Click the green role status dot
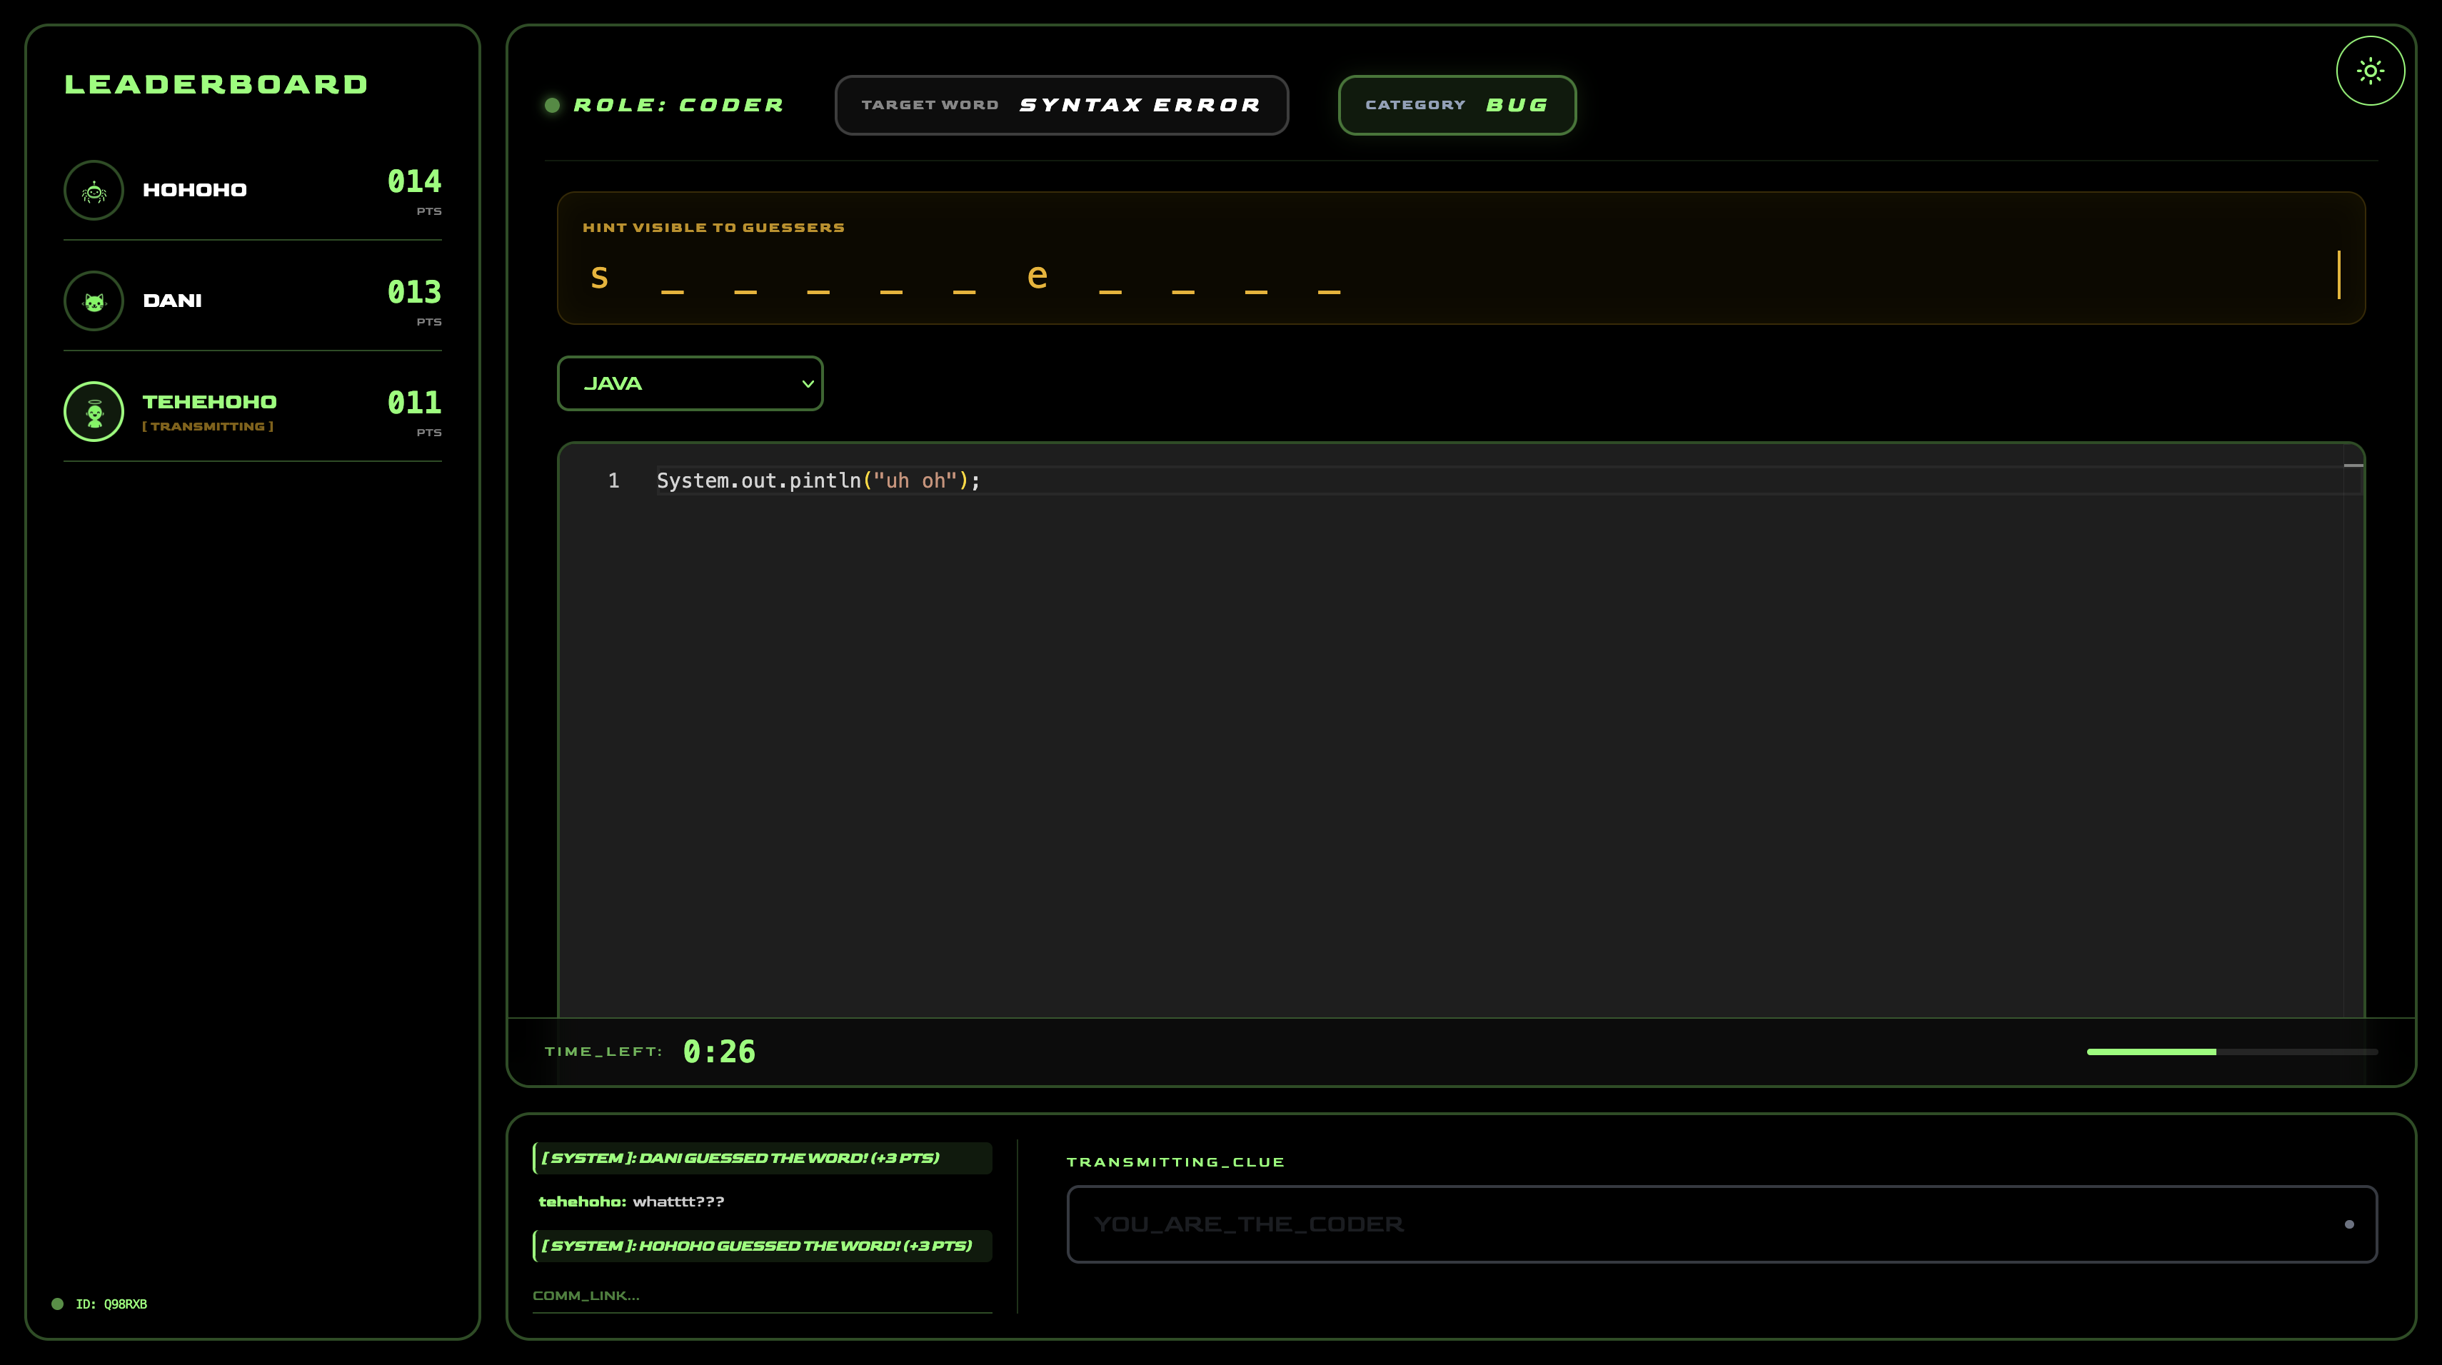This screenshot has height=1365, width=2442. coord(553,105)
